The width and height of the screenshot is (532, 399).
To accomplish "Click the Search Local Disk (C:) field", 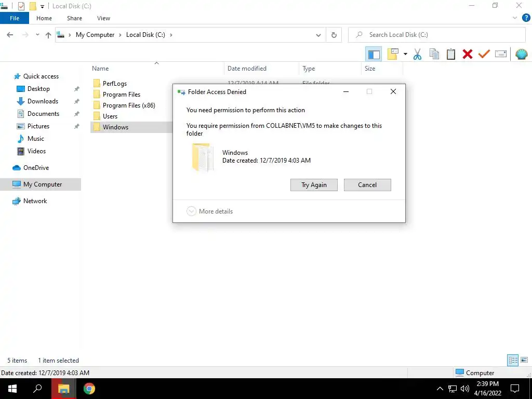I will click(x=436, y=35).
